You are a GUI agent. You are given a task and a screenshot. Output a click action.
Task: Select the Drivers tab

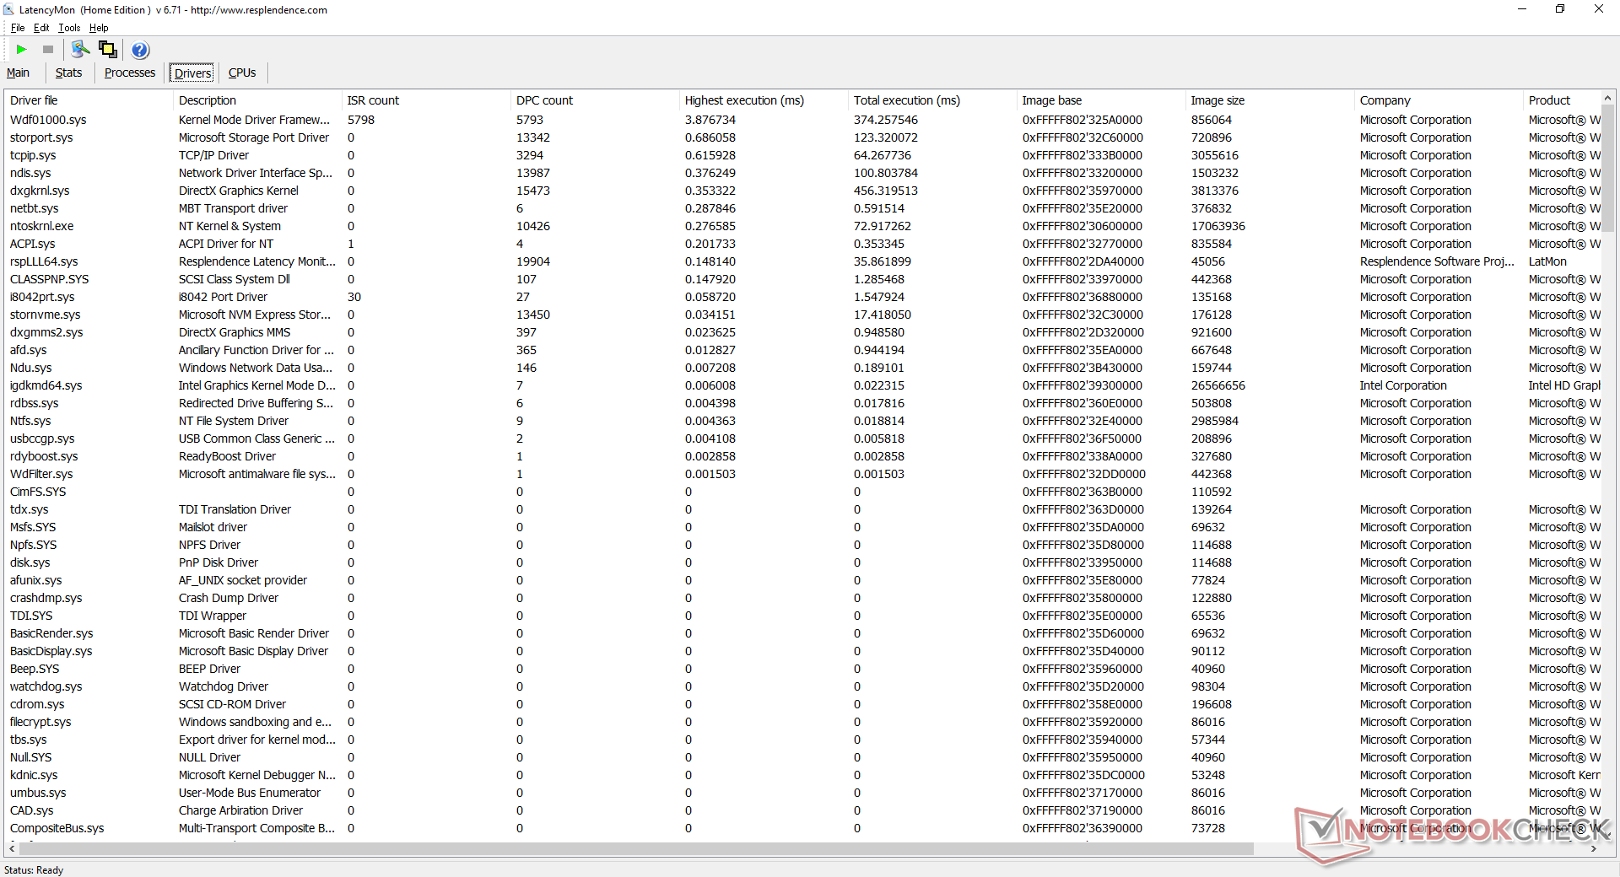[x=192, y=73]
